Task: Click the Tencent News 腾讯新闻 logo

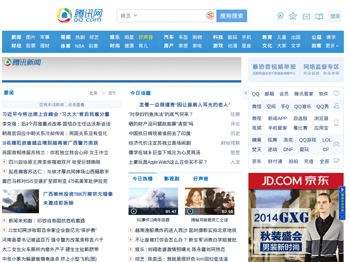Action: pyautogui.click(x=22, y=62)
